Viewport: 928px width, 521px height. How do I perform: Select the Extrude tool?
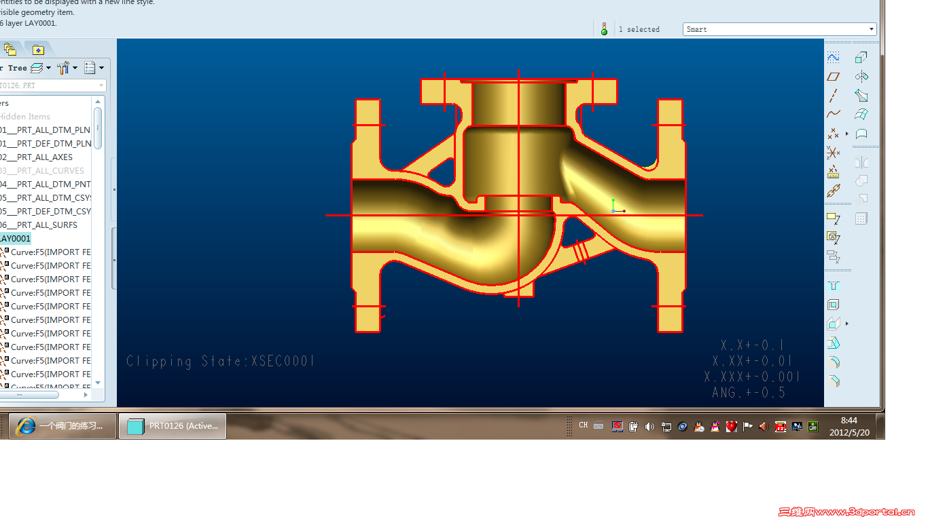pyautogui.click(x=861, y=58)
